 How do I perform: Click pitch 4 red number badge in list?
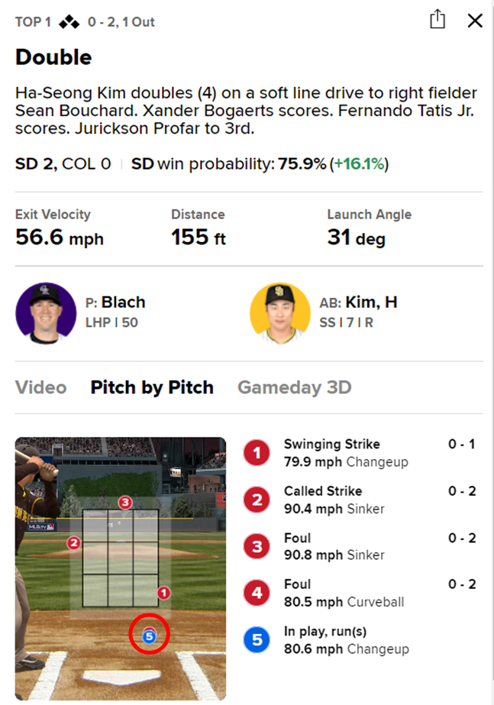coord(257,593)
